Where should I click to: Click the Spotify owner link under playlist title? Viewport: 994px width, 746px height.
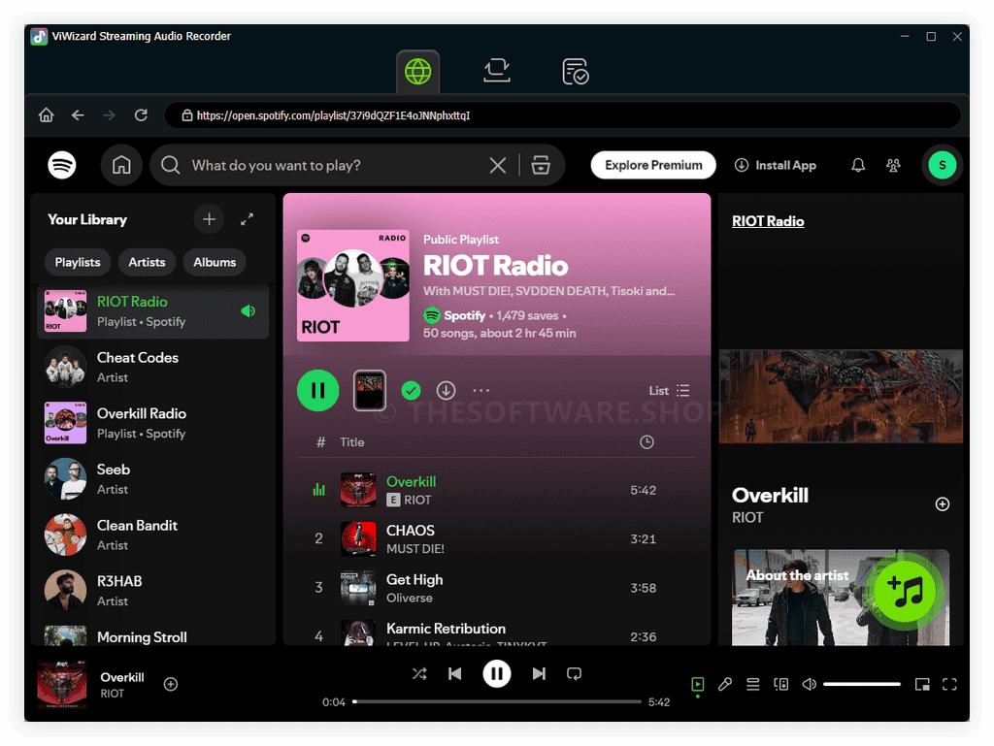pos(464,315)
